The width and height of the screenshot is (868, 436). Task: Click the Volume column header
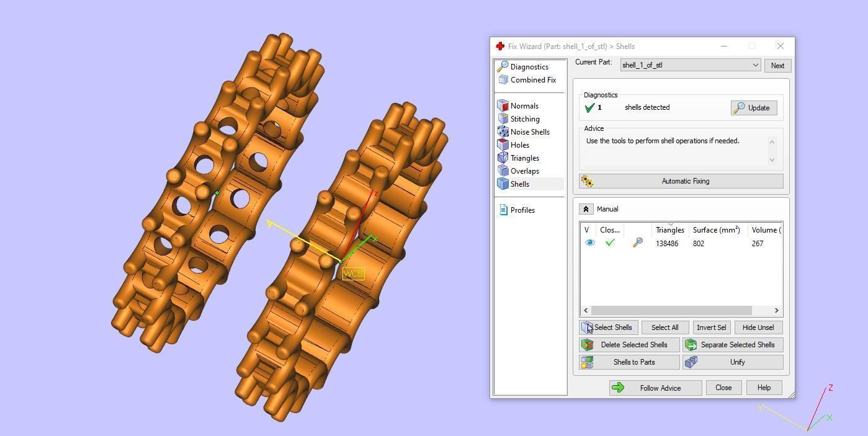click(766, 229)
